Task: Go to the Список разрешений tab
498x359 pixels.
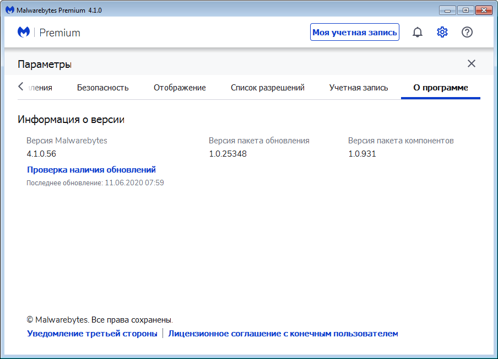Action: (x=267, y=88)
